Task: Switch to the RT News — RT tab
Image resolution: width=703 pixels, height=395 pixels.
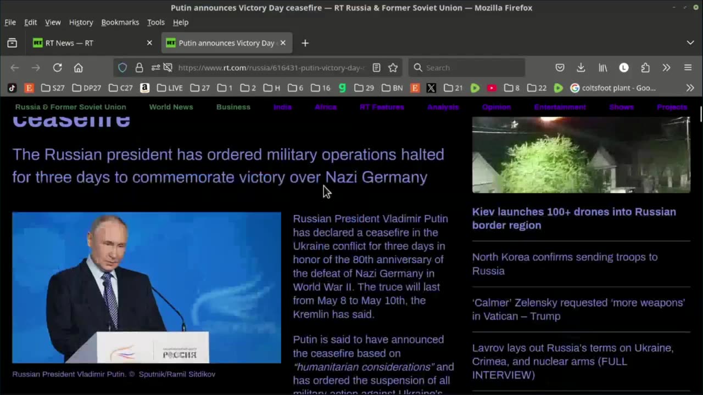Action: coord(93,43)
